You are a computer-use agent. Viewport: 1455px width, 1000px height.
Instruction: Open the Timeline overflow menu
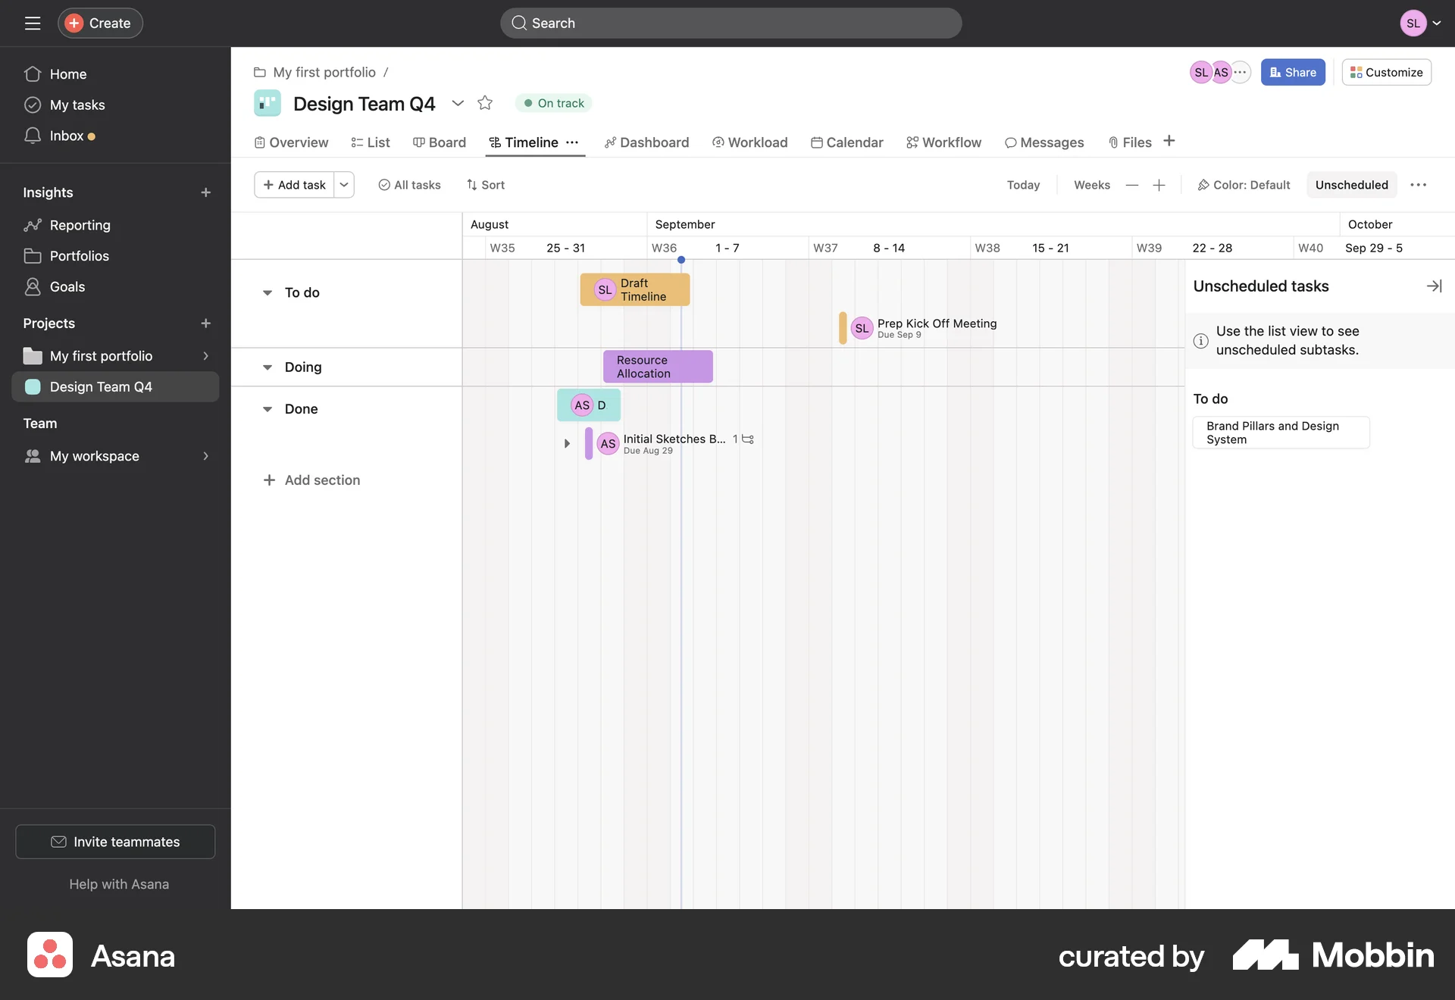tap(572, 142)
